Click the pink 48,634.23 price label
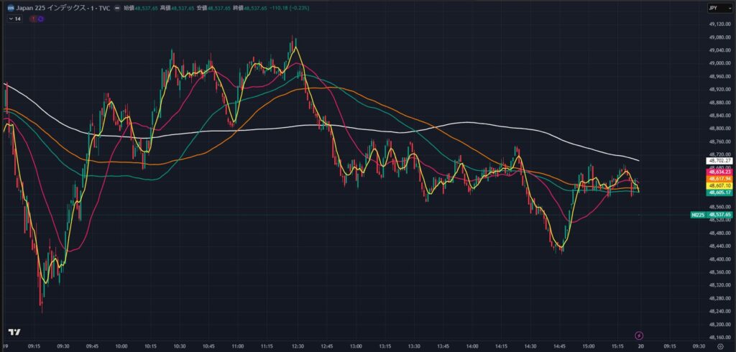This screenshot has width=736, height=352. [x=719, y=172]
